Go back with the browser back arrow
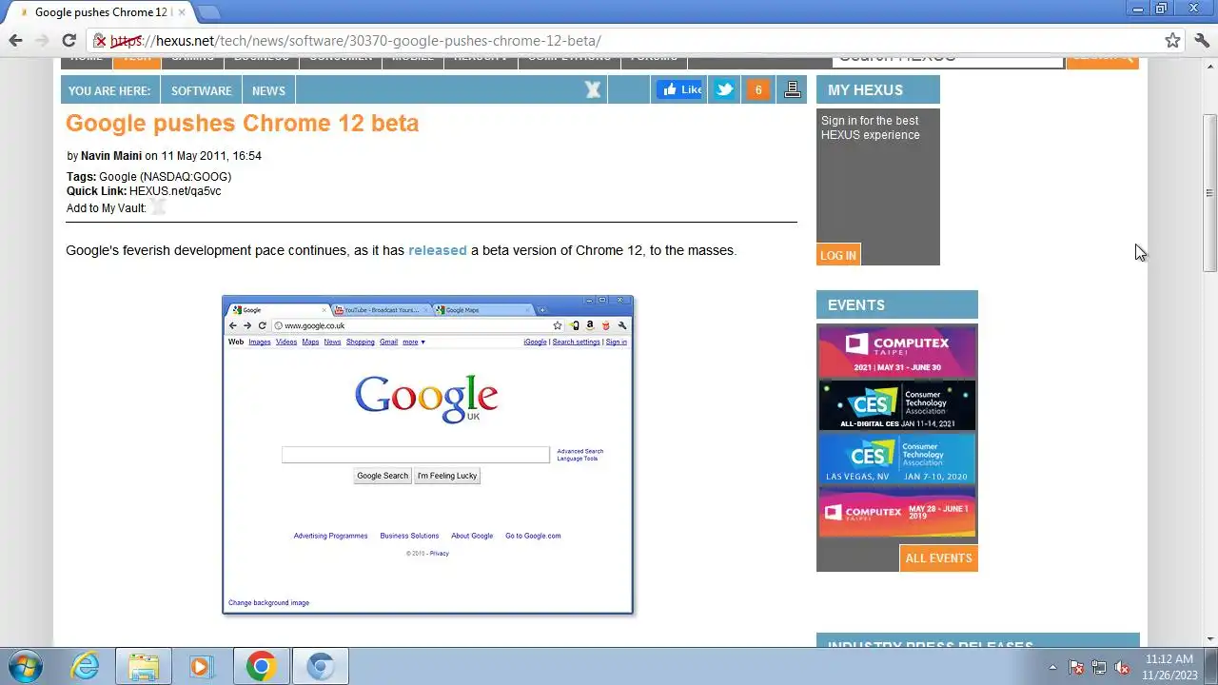The height and width of the screenshot is (685, 1218). 15,40
